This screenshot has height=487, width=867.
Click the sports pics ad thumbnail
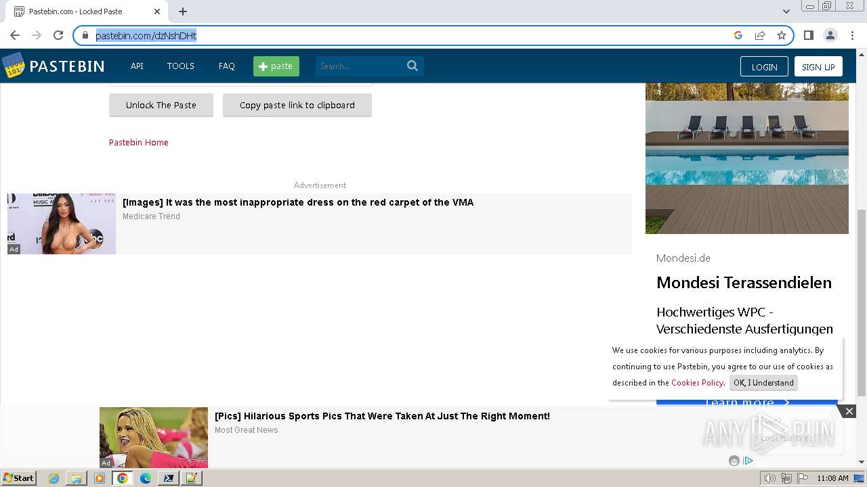[154, 438]
